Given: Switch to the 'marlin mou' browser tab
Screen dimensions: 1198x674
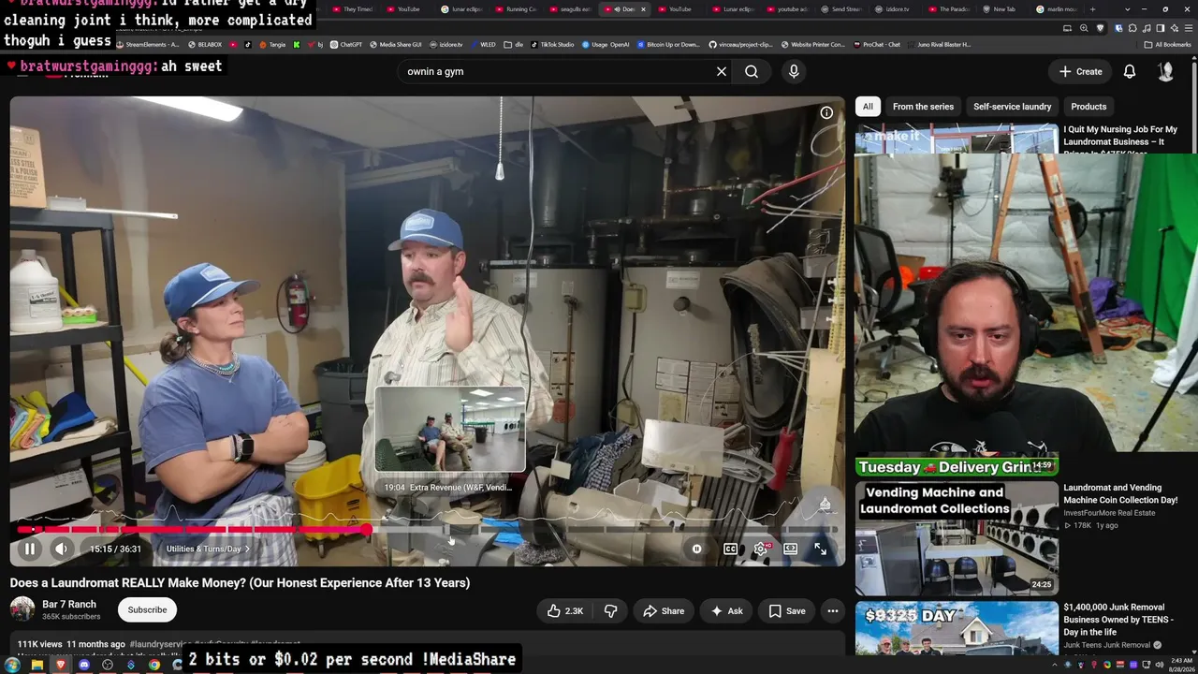Looking at the screenshot, I should point(1056,9).
